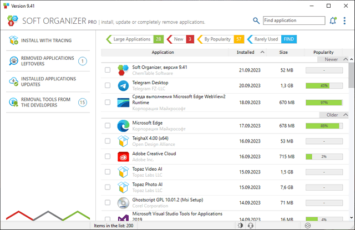This screenshot has height=230, width=355.
Task: Check the Telegram Desktop checkbox
Action: pos(108,85)
